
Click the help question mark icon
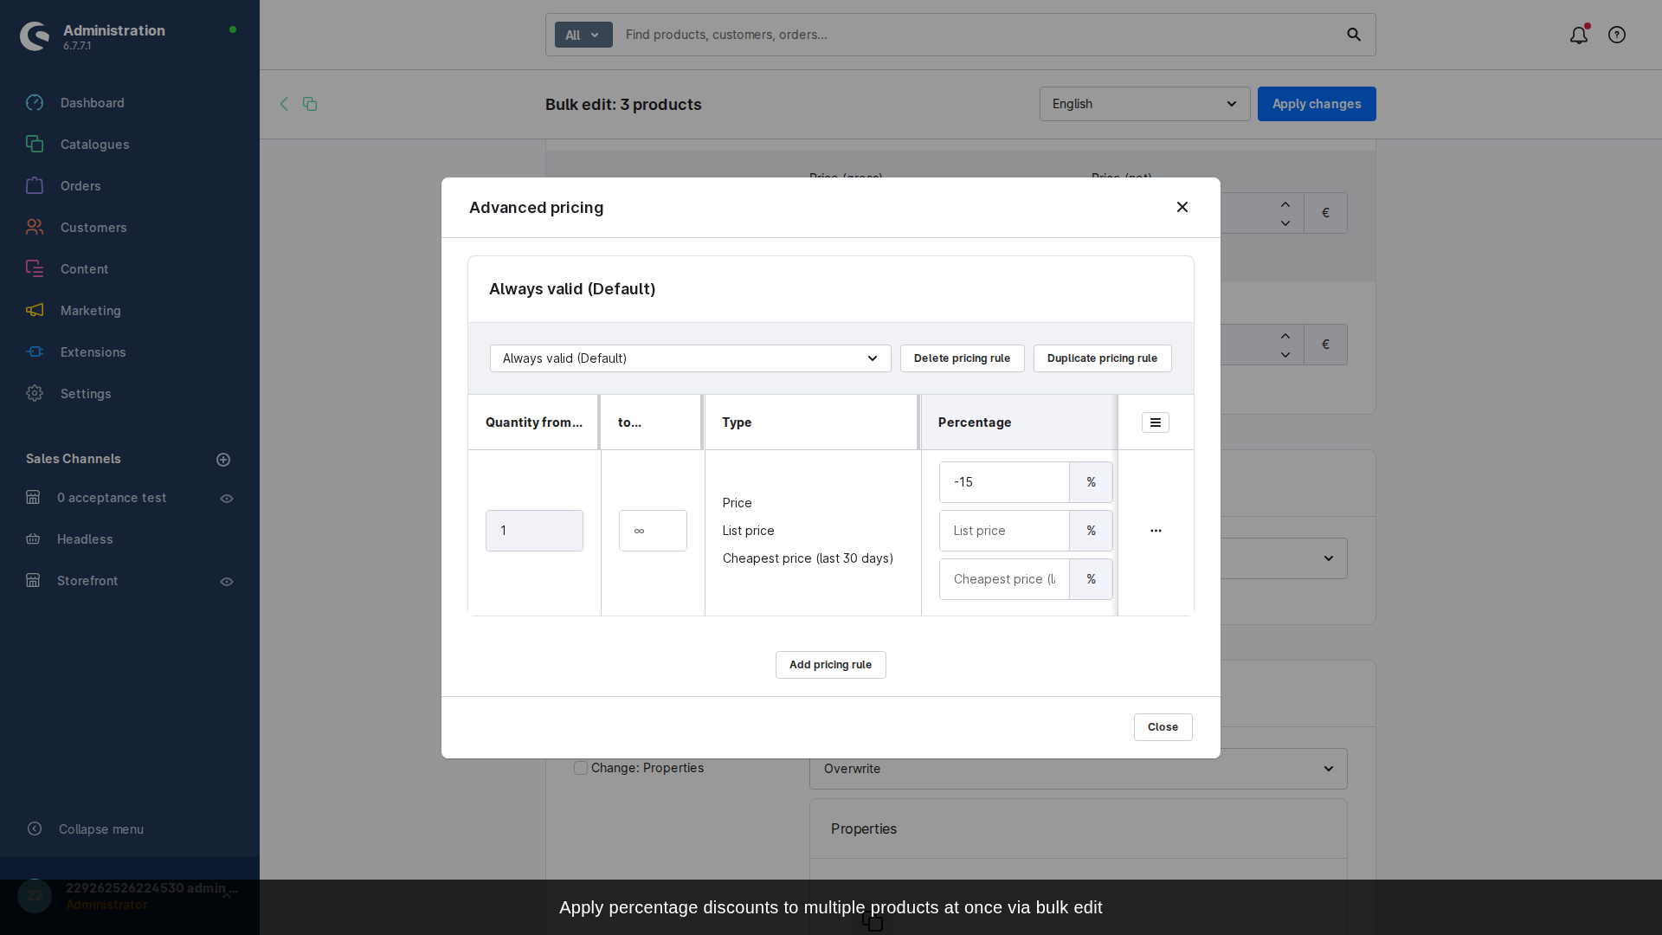point(1616,35)
